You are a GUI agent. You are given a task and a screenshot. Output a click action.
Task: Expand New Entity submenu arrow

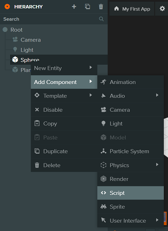coord(91,67)
